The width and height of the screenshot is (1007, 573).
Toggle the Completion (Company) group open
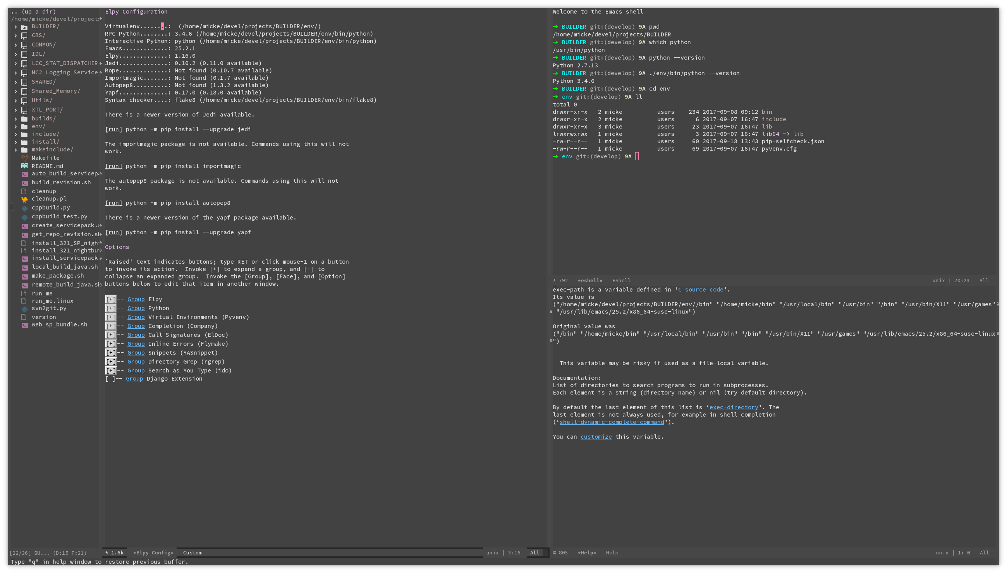tap(110, 326)
